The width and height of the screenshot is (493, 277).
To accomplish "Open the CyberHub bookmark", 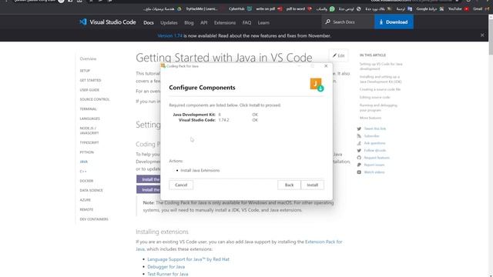I will 240,8.
